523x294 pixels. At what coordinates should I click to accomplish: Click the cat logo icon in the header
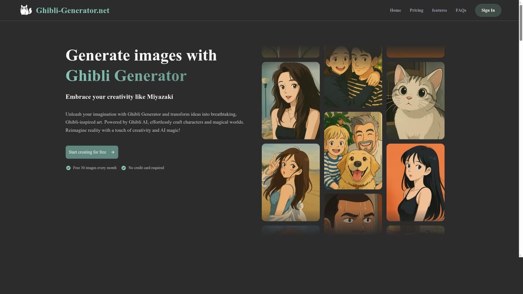tap(26, 9)
